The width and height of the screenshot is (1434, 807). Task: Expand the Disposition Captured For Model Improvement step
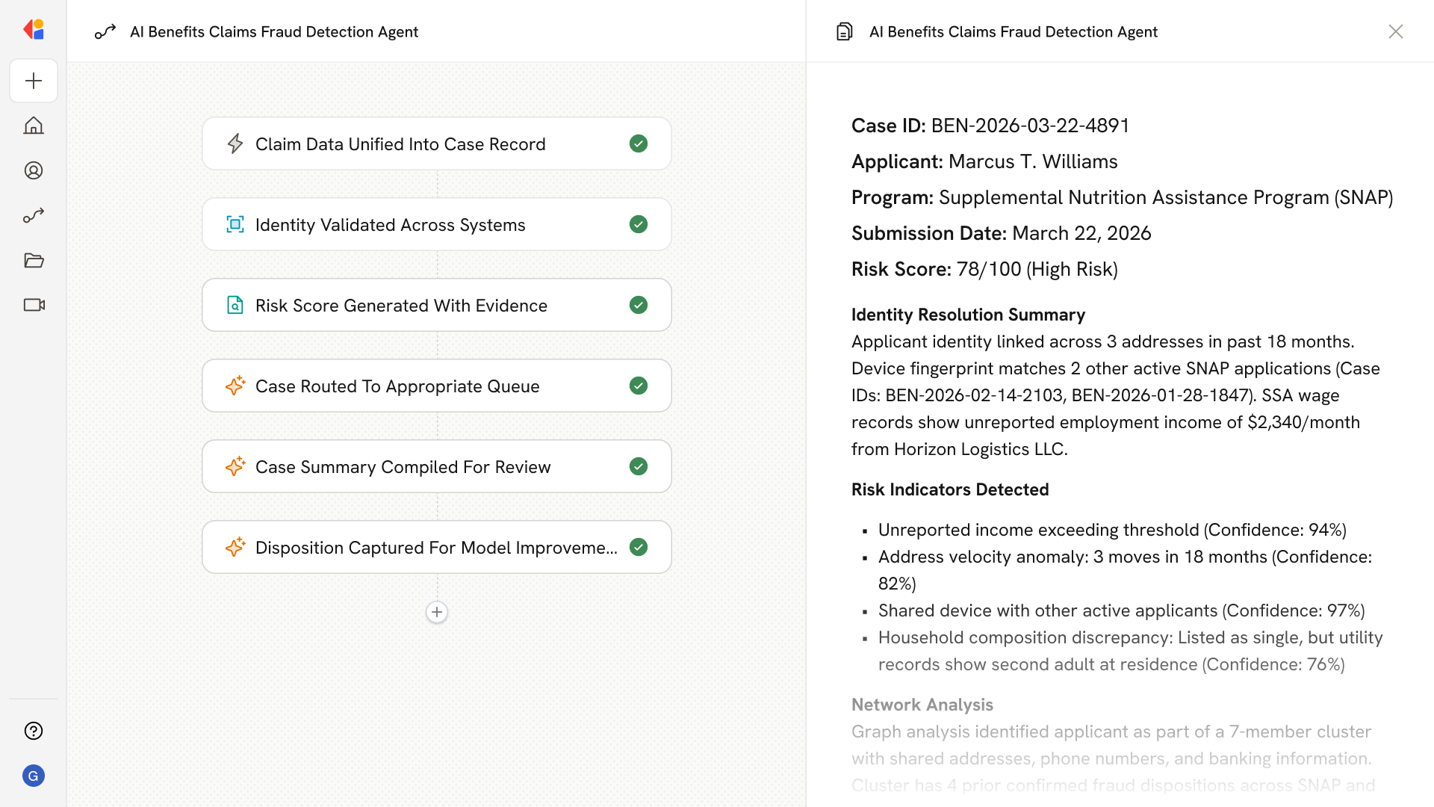(435, 548)
